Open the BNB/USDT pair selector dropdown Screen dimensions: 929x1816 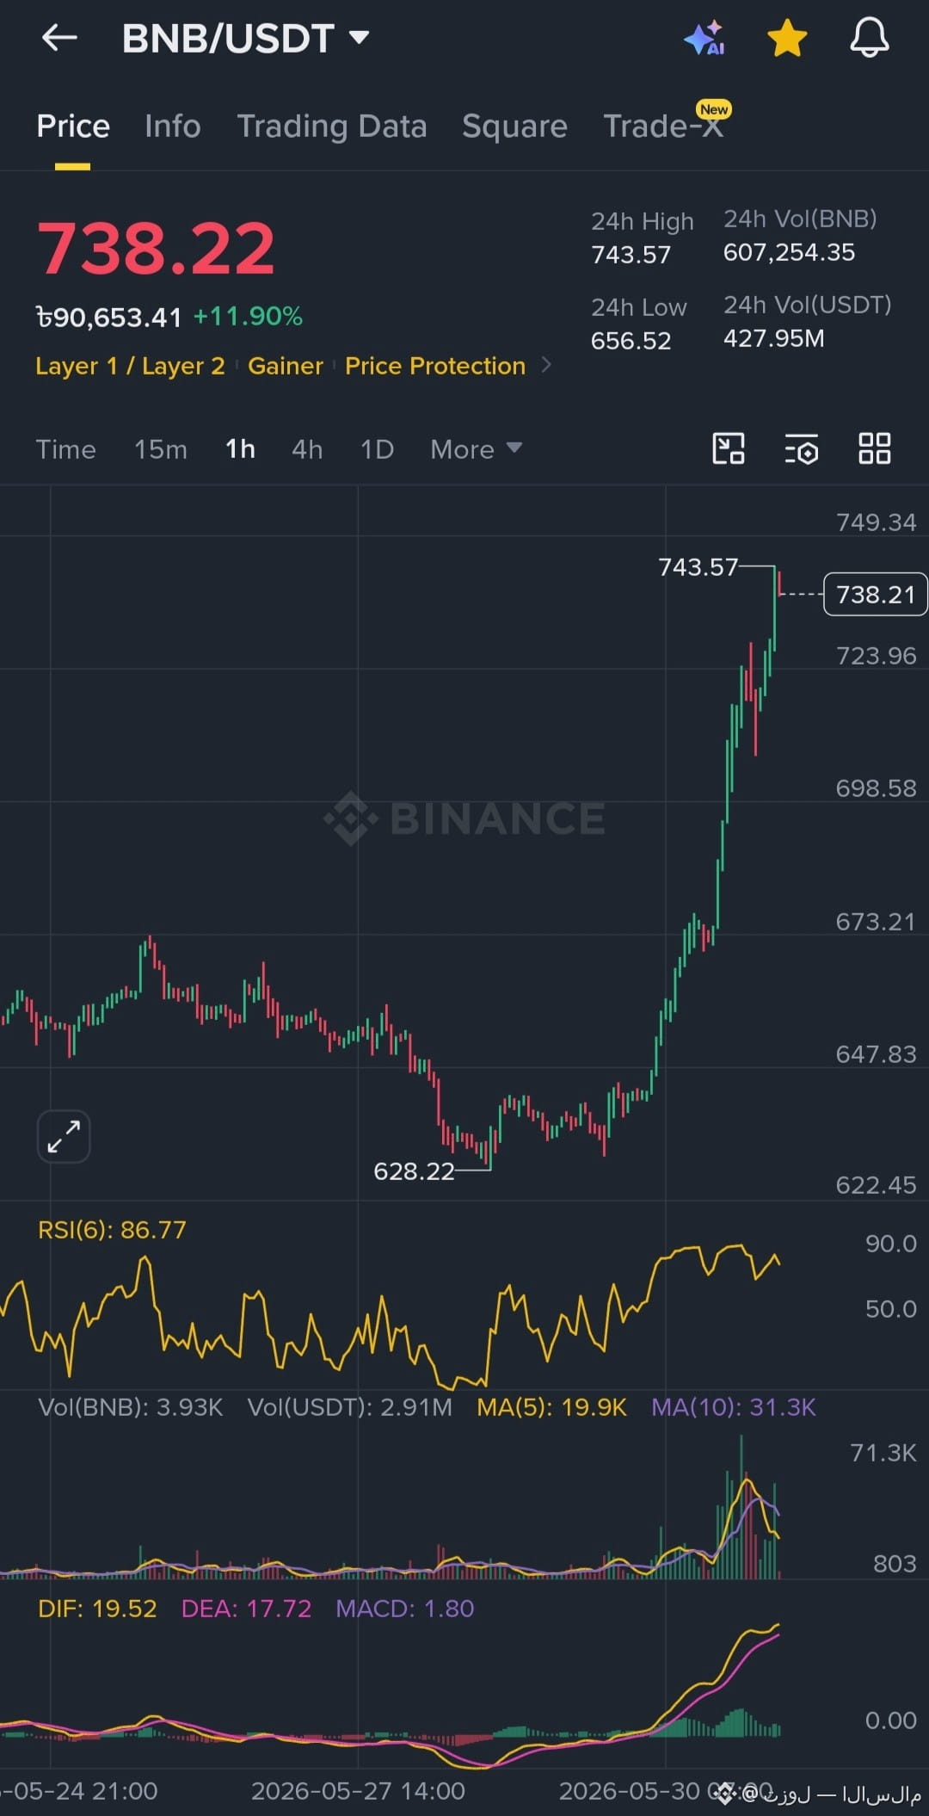point(246,39)
